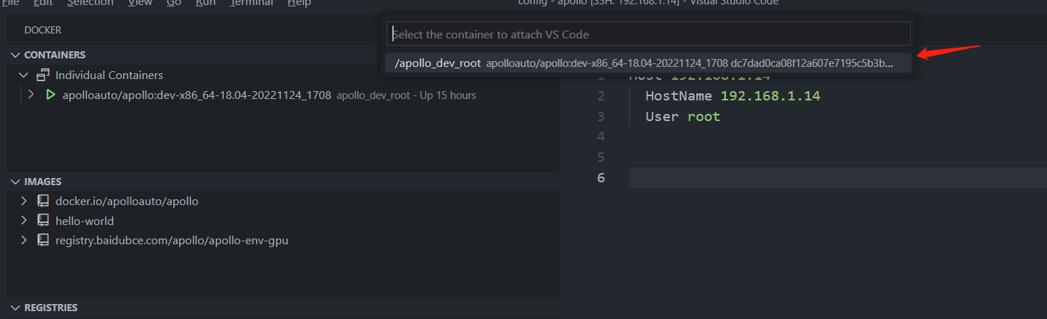
Task: Click line number 4 in the editor gutter
Action: click(601, 136)
